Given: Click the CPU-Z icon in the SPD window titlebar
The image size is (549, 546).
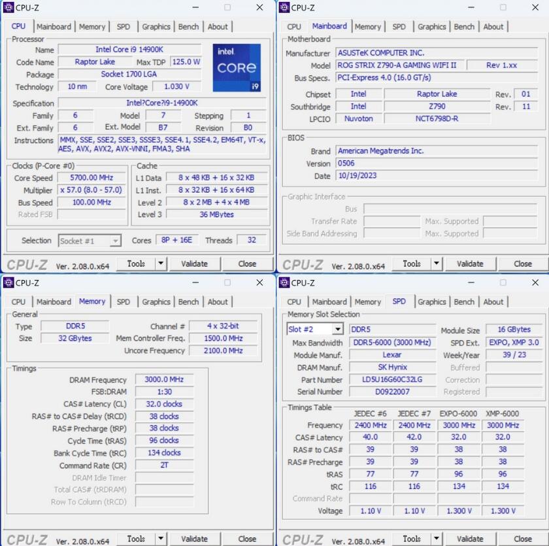Looking at the screenshot, I should [283, 283].
